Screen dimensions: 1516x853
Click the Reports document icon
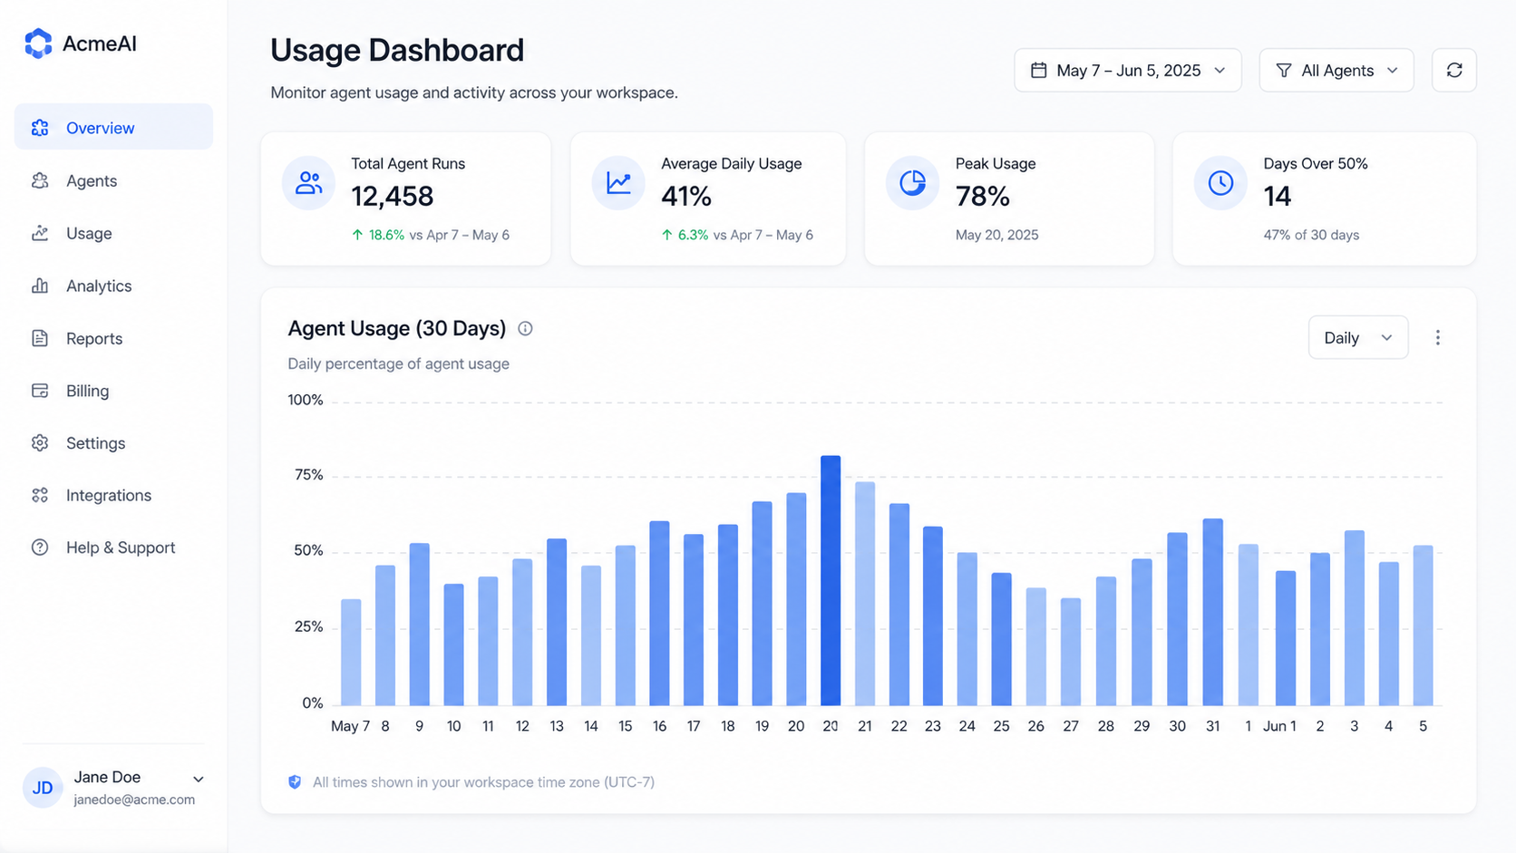pyautogui.click(x=40, y=338)
